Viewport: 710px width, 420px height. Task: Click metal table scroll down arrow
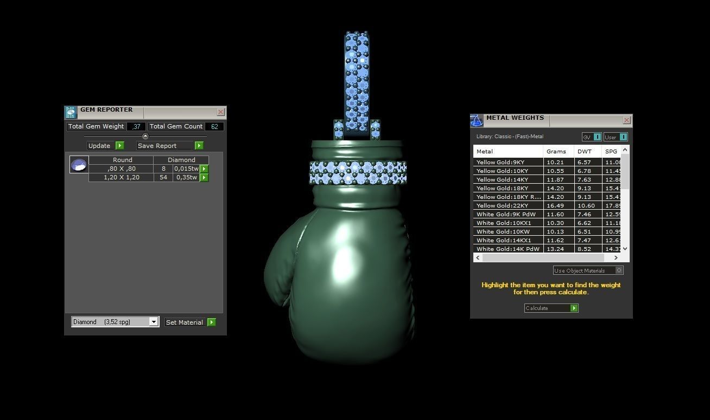tap(625, 249)
